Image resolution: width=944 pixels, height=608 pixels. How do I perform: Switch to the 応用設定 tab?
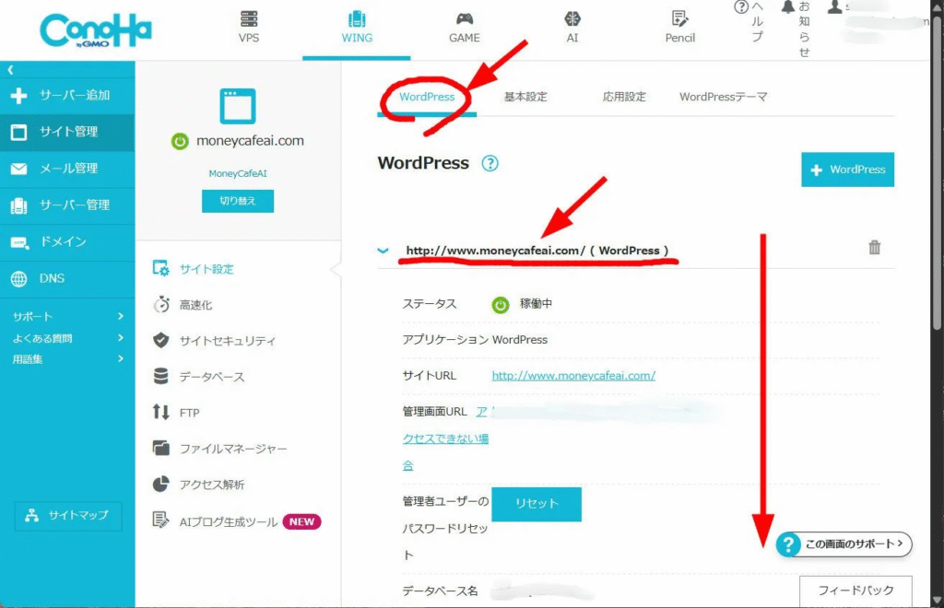coord(624,97)
